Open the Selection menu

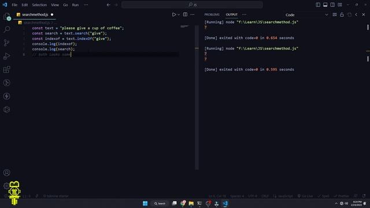tap(39, 5)
